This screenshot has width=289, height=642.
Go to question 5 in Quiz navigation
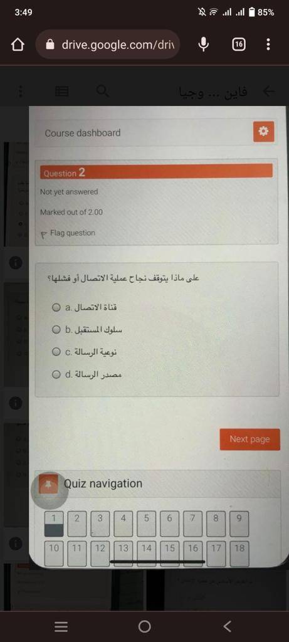coord(146,523)
